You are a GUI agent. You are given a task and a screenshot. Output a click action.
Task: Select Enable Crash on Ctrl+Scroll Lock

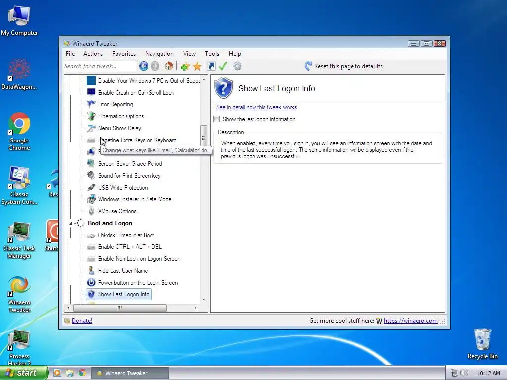136,93
